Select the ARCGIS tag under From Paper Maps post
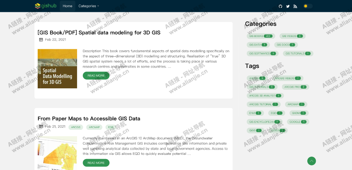The image size is (352, 170). [x=76, y=127]
